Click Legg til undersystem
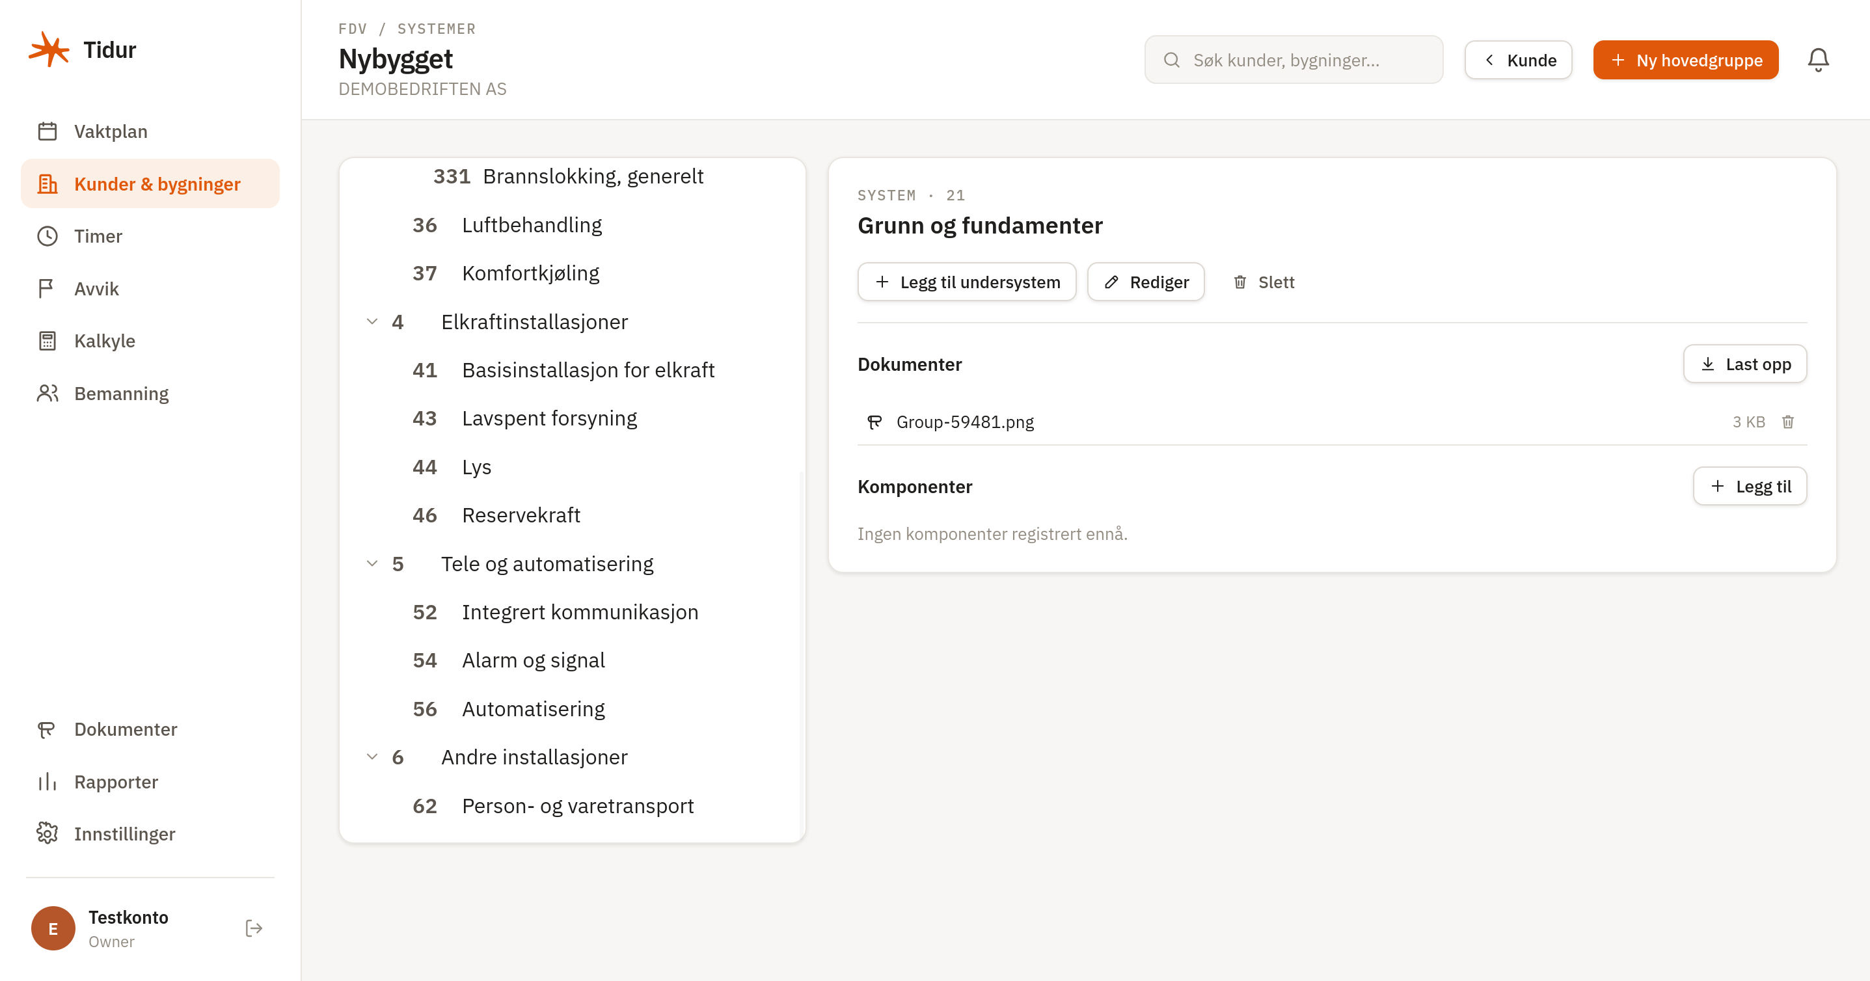The height and width of the screenshot is (981, 1870). (966, 282)
